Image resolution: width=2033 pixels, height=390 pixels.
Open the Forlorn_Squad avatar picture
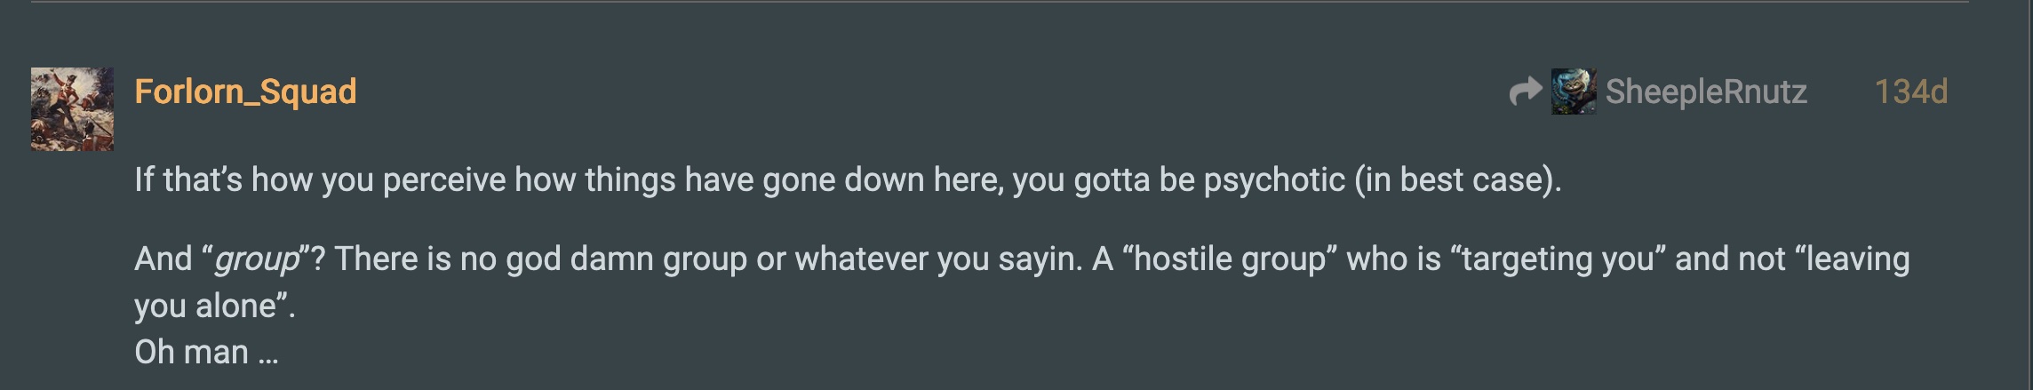[72, 108]
